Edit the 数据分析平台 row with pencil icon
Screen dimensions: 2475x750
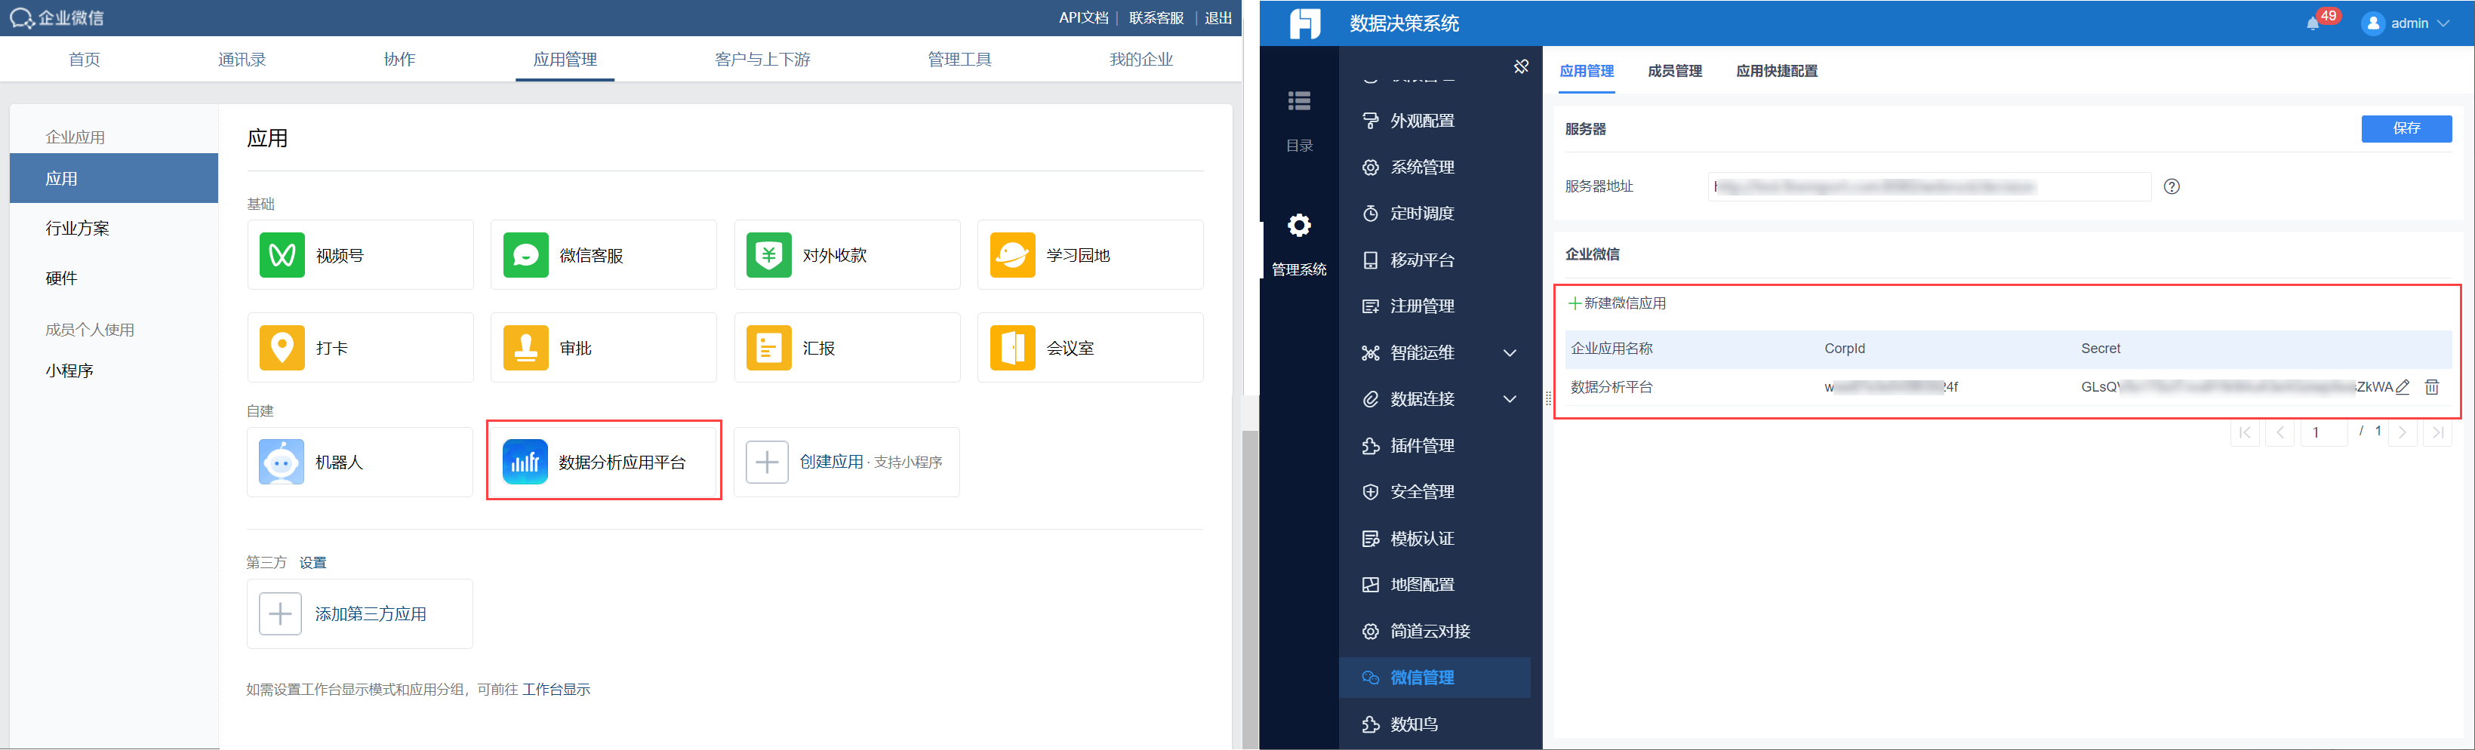click(x=2403, y=387)
